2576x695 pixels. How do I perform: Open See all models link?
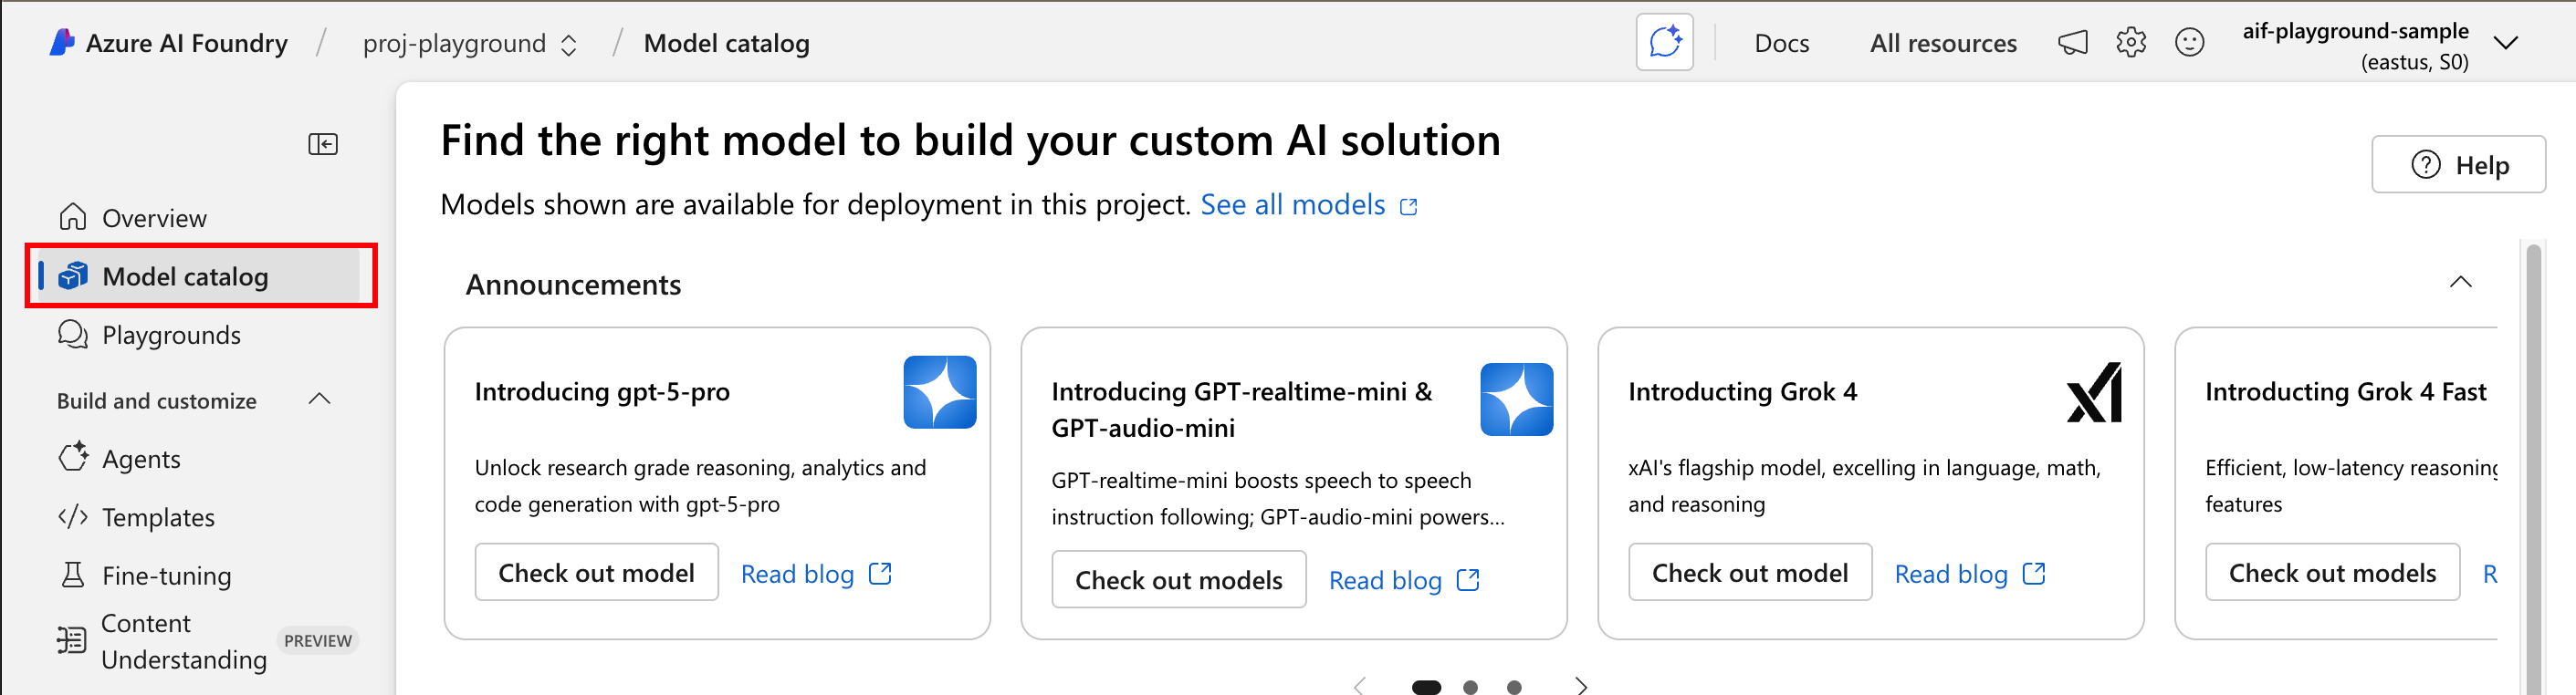(x=1293, y=203)
